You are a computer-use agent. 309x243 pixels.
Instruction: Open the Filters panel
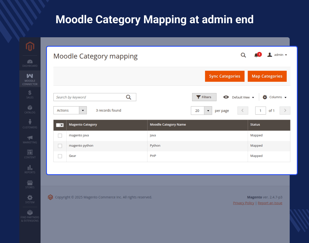click(204, 97)
